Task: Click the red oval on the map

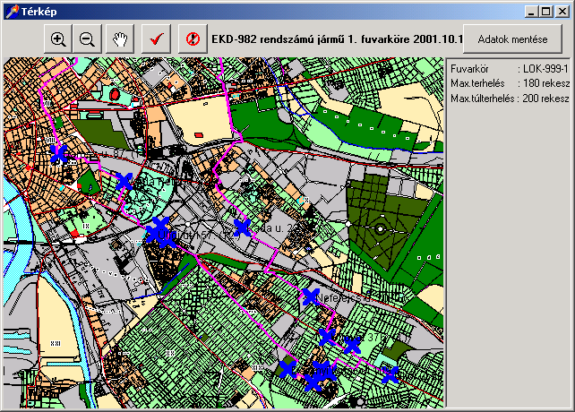Action: tap(114, 92)
